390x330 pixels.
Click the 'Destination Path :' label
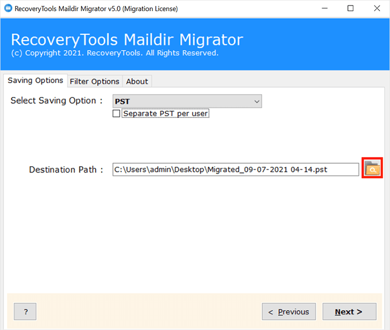[x=66, y=170]
